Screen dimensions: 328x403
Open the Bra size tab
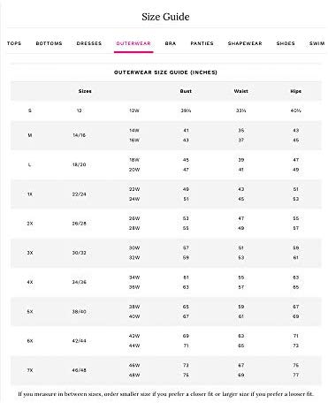coord(171,43)
